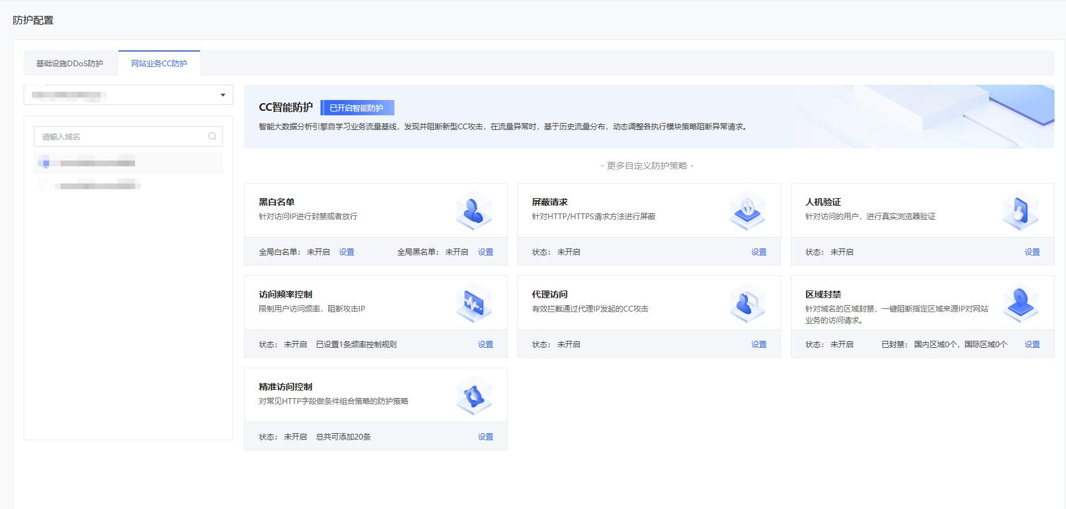Open the instance selector dropdown
The height and width of the screenshot is (509, 1066).
[128, 95]
